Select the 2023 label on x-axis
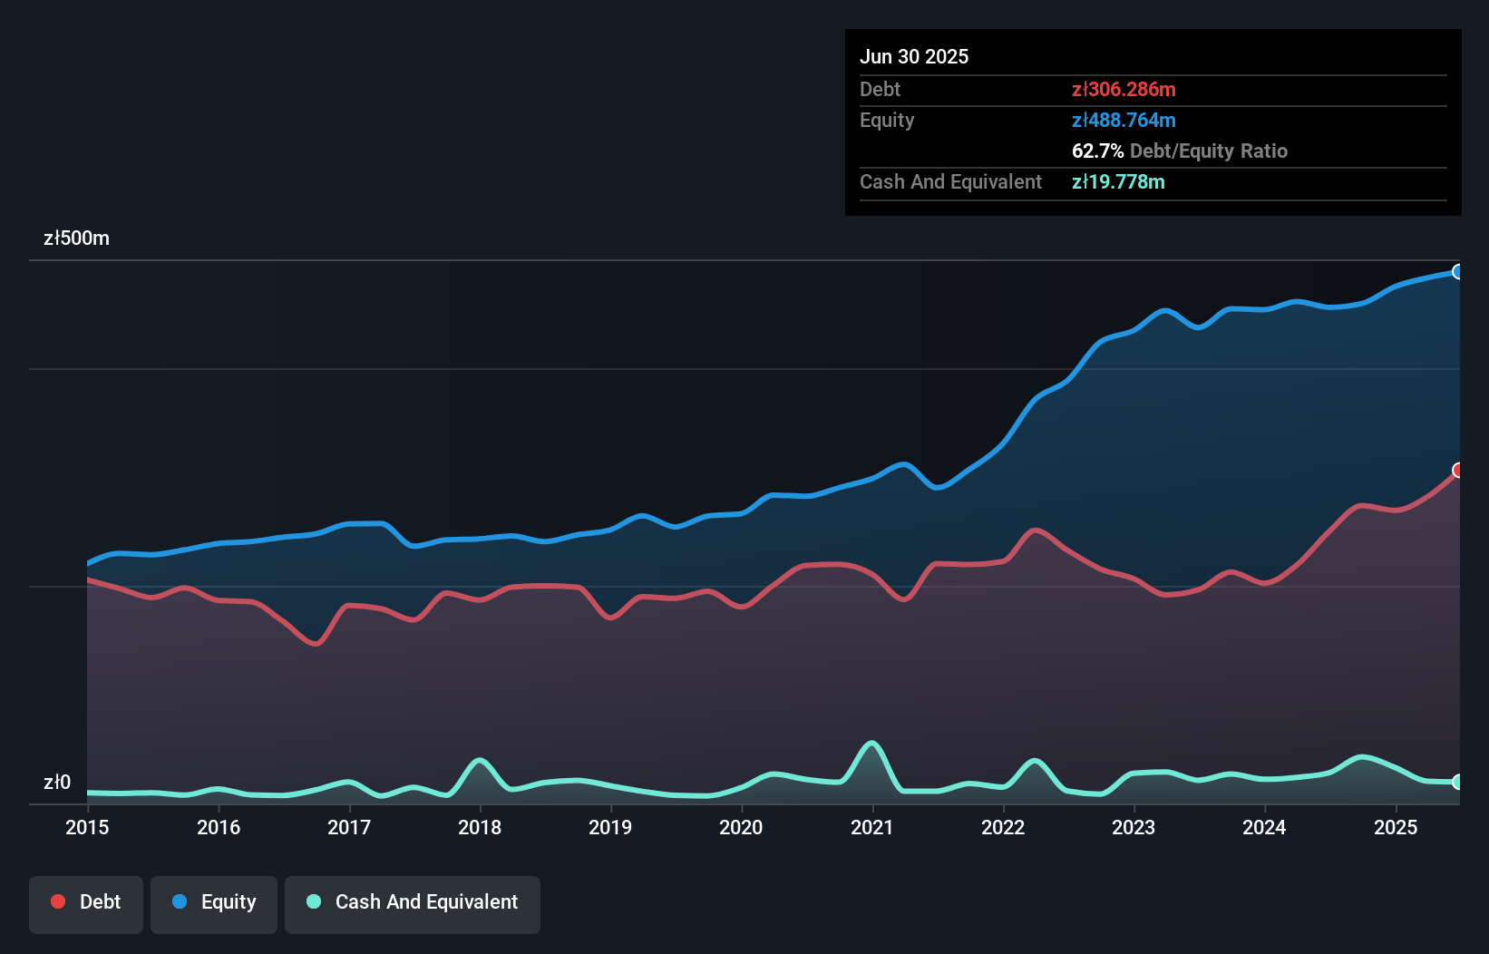 pos(1134,827)
